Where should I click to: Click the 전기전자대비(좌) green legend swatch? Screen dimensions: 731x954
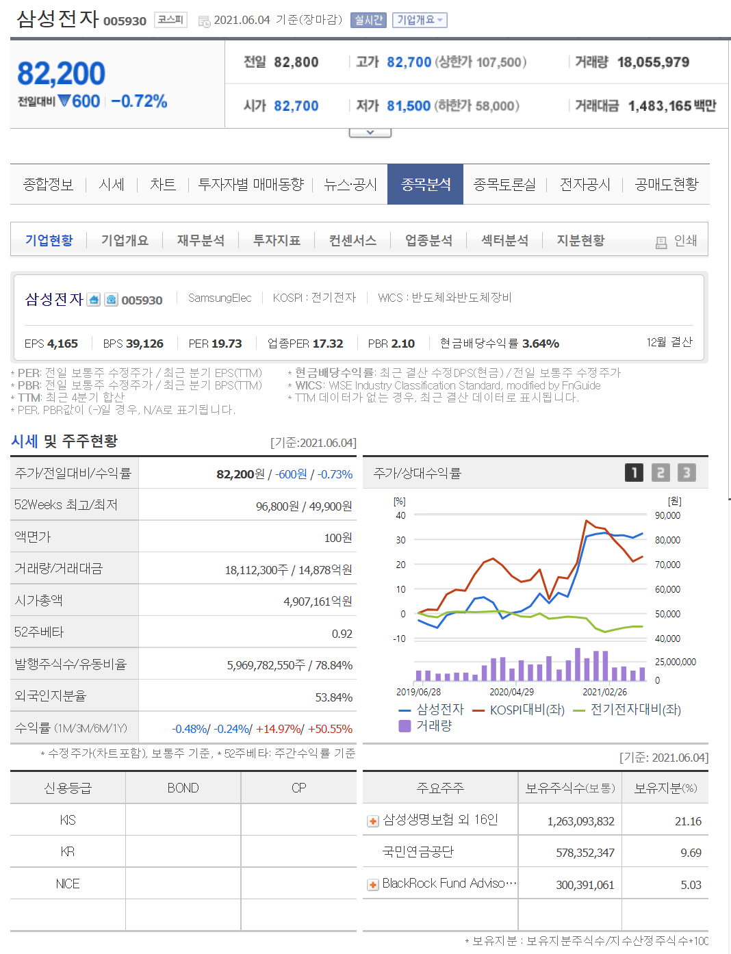pyautogui.click(x=579, y=710)
